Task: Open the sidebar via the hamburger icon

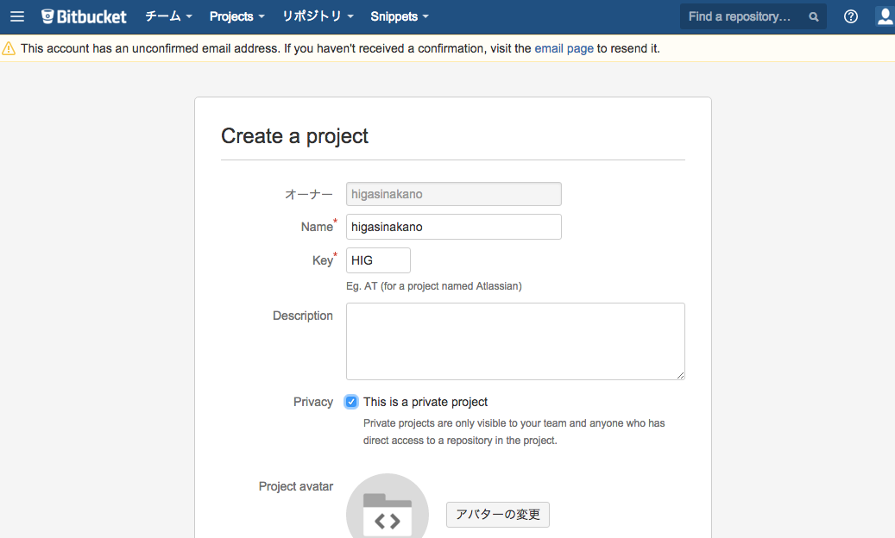Action: [x=16, y=16]
